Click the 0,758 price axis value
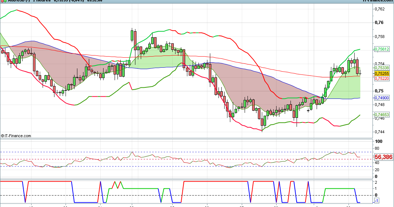The image size is (394, 207). click(x=379, y=37)
